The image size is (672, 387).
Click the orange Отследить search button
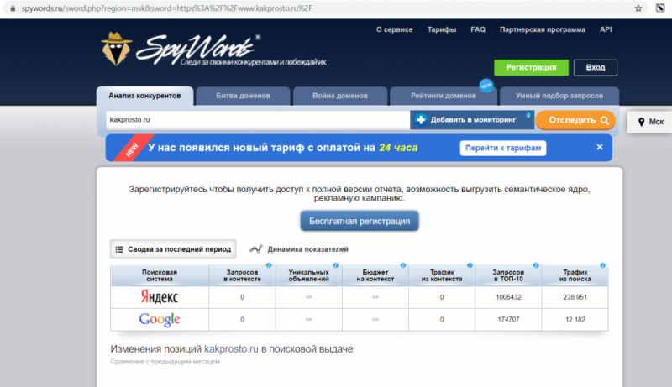pos(575,120)
